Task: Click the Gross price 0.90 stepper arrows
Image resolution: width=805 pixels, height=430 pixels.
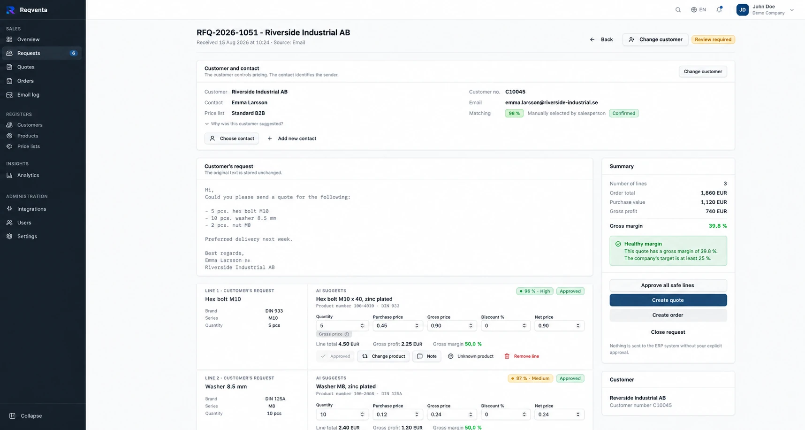Action: (471, 326)
